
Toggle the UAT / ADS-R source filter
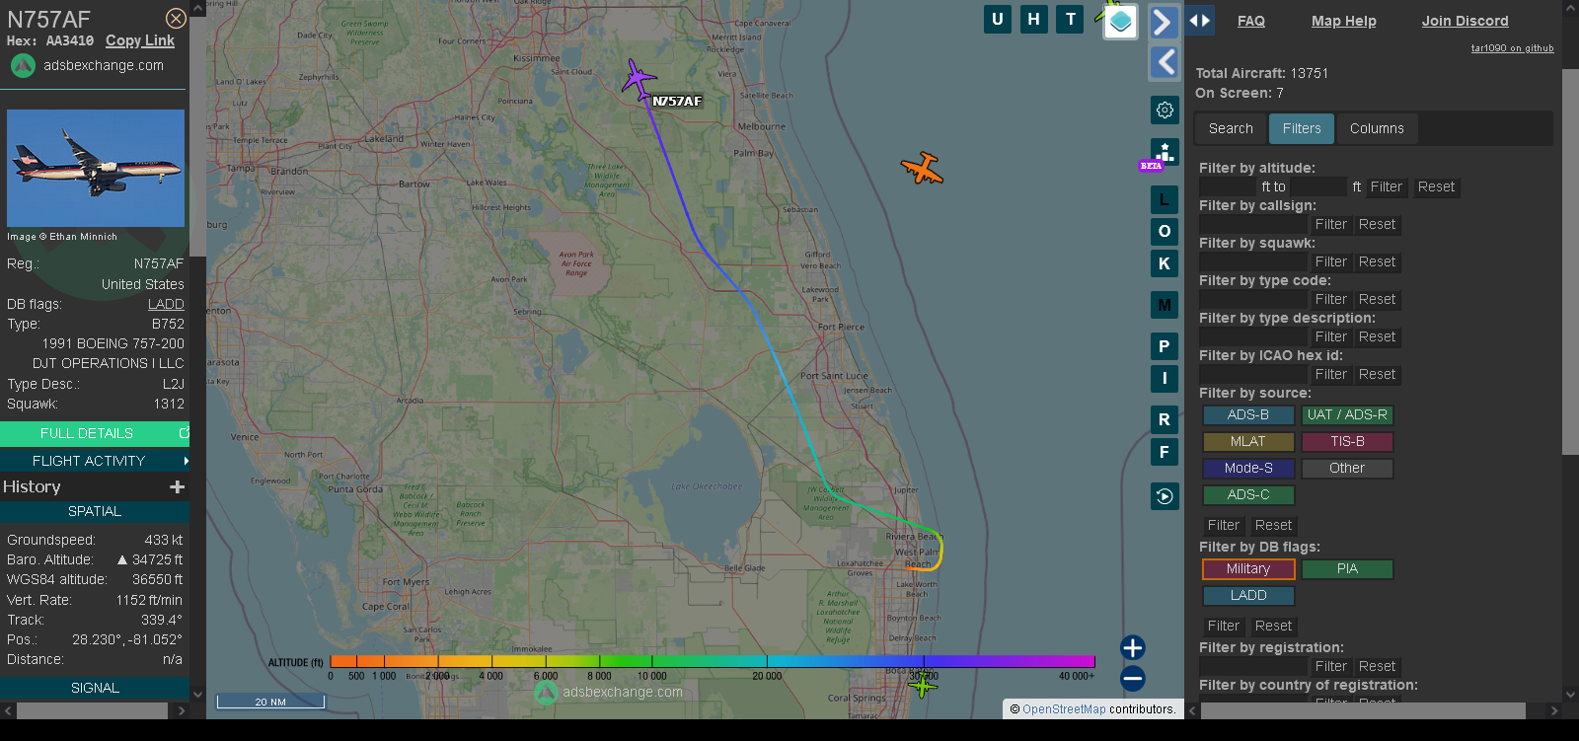click(x=1347, y=415)
